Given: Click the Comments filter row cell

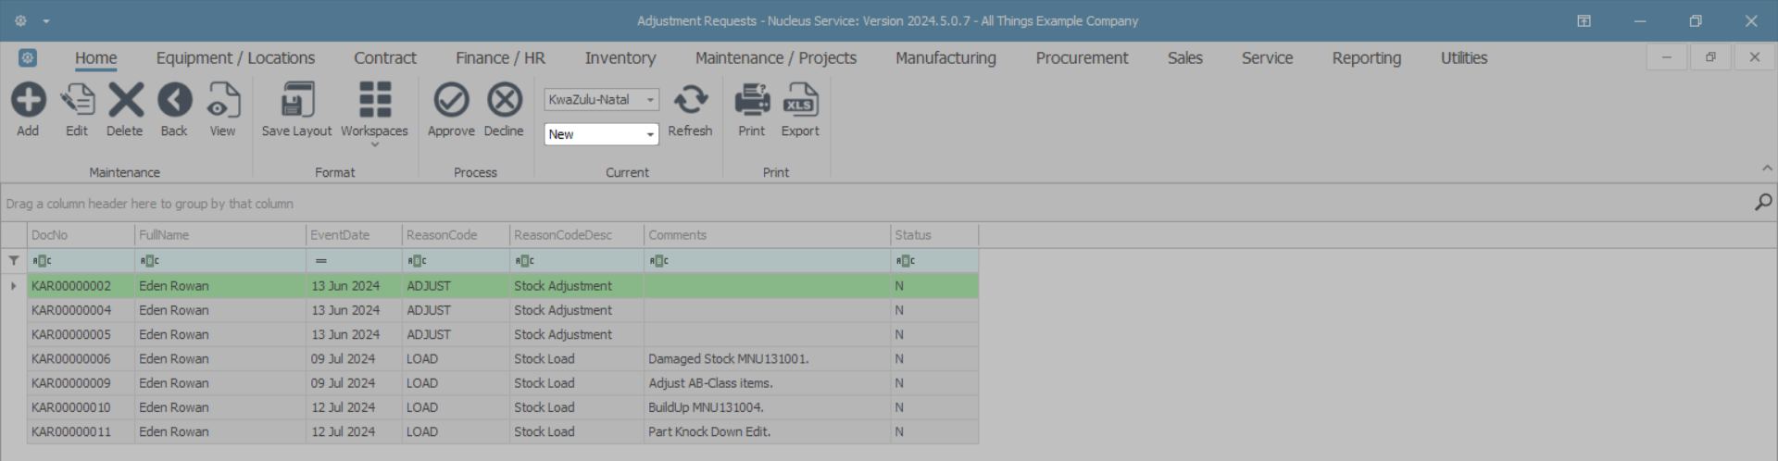Looking at the screenshot, I should (767, 261).
